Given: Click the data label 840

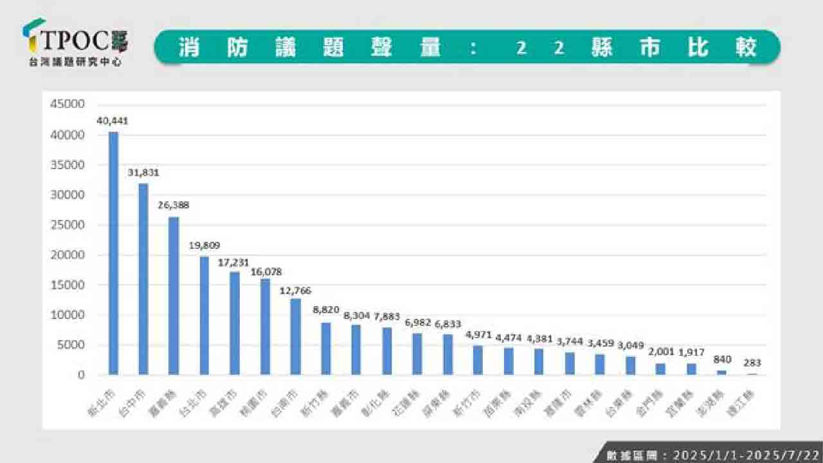Looking at the screenshot, I should tap(721, 359).
